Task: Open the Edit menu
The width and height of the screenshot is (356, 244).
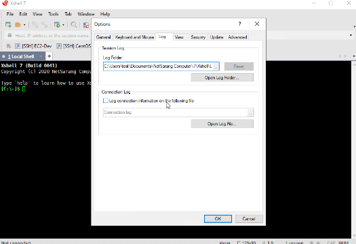Action: coord(23,14)
